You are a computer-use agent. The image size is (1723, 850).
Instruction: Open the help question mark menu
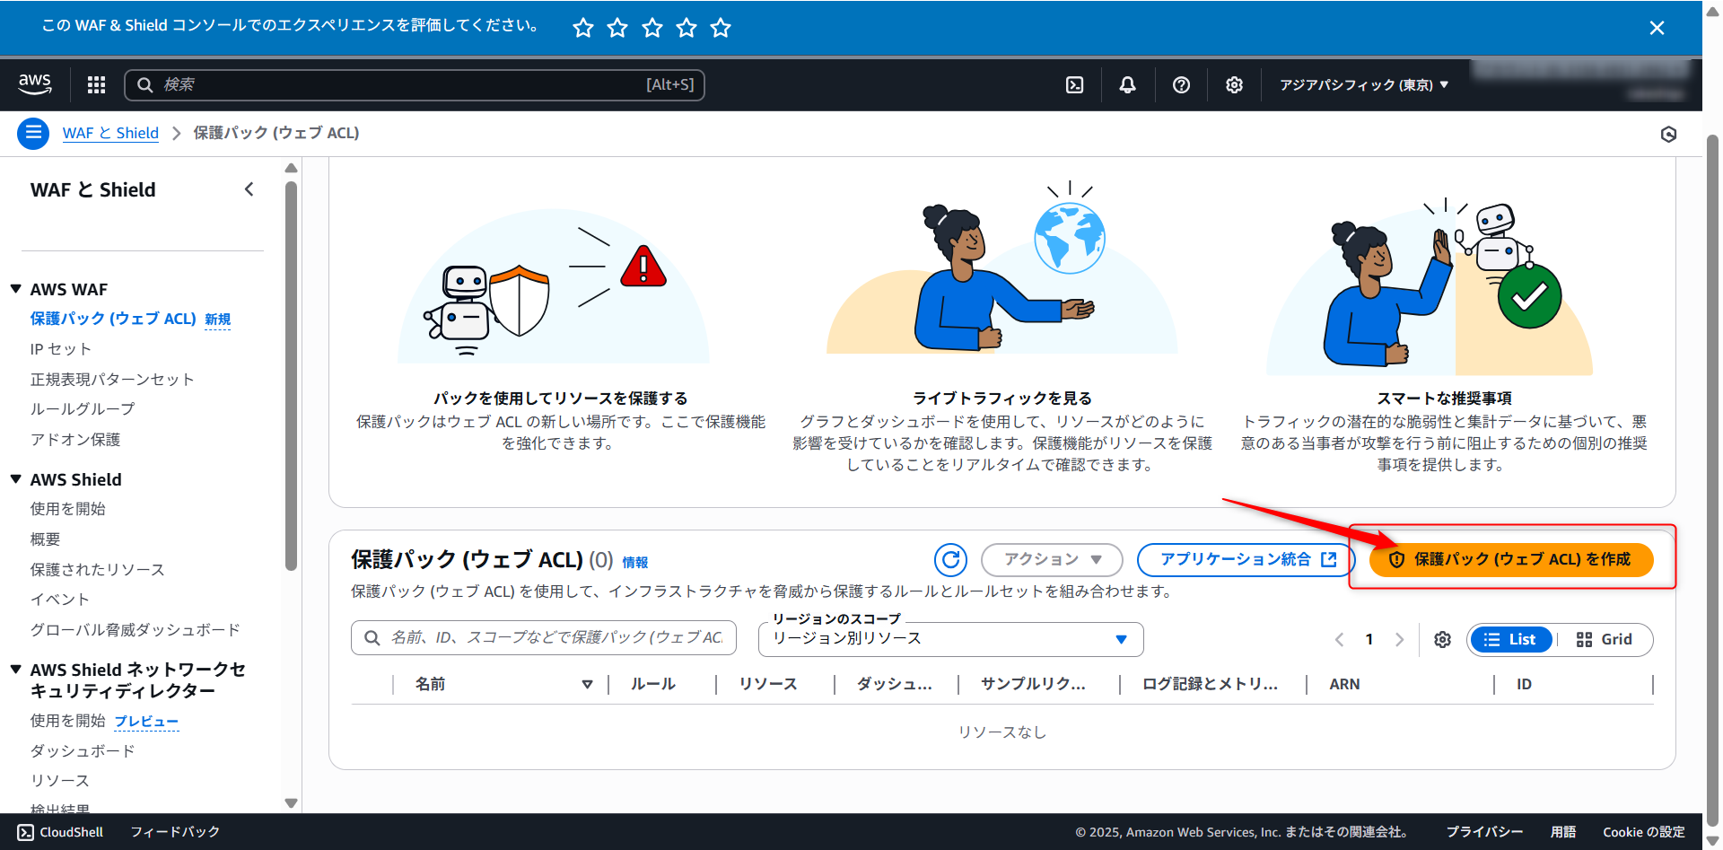[1181, 84]
